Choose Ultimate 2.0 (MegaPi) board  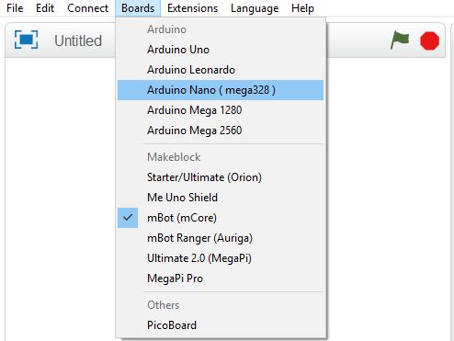221,258
